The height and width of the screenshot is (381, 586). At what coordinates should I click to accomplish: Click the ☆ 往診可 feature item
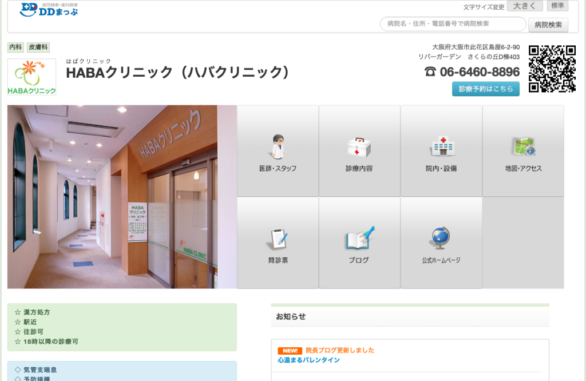click(x=29, y=332)
